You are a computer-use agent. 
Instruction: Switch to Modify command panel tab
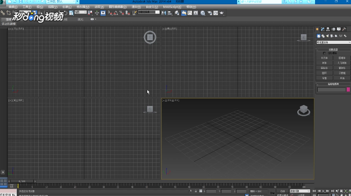pyautogui.click(x=323, y=29)
